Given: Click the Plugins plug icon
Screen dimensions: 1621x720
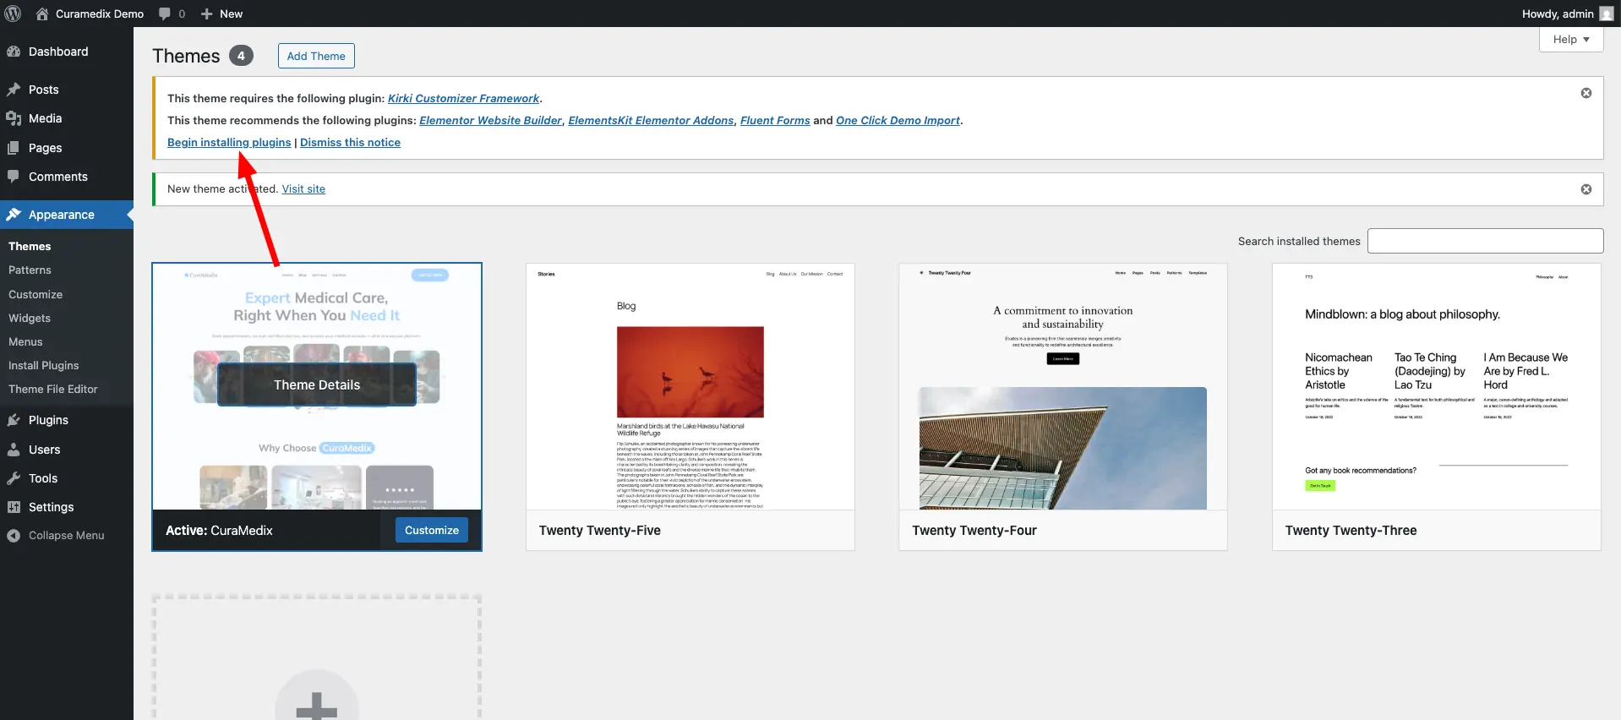Looking at the screenshot, I should pyautogui.click(x=14, y=420).
